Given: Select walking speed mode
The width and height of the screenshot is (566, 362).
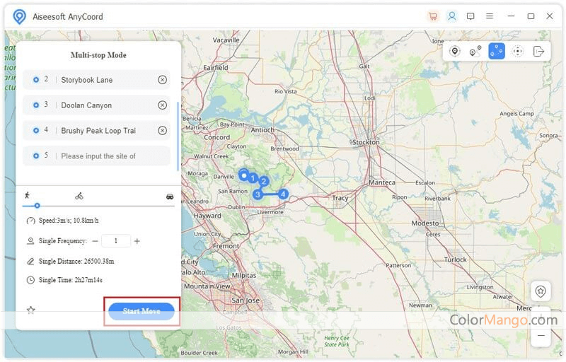Looking at the screenshot, I should (27, 195).
